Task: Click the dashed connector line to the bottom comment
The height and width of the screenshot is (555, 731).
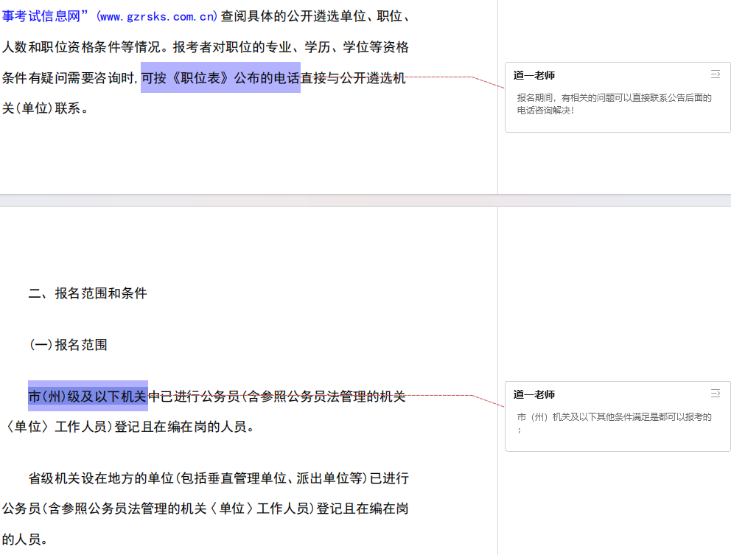Action: point(472,397)
